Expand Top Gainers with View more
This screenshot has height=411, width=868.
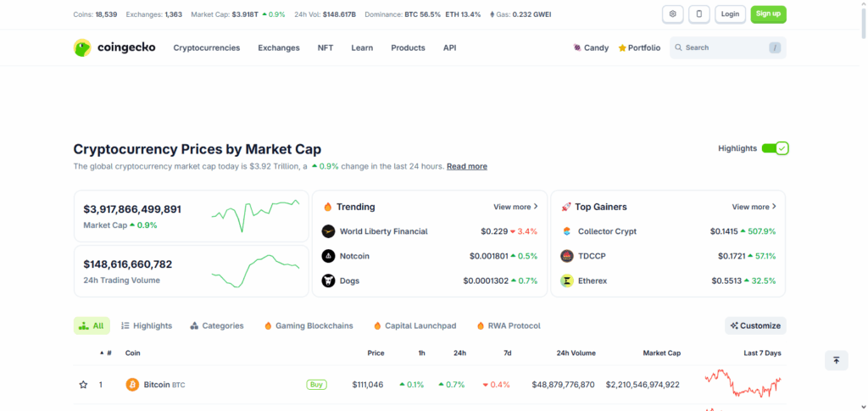pos(754,207)
